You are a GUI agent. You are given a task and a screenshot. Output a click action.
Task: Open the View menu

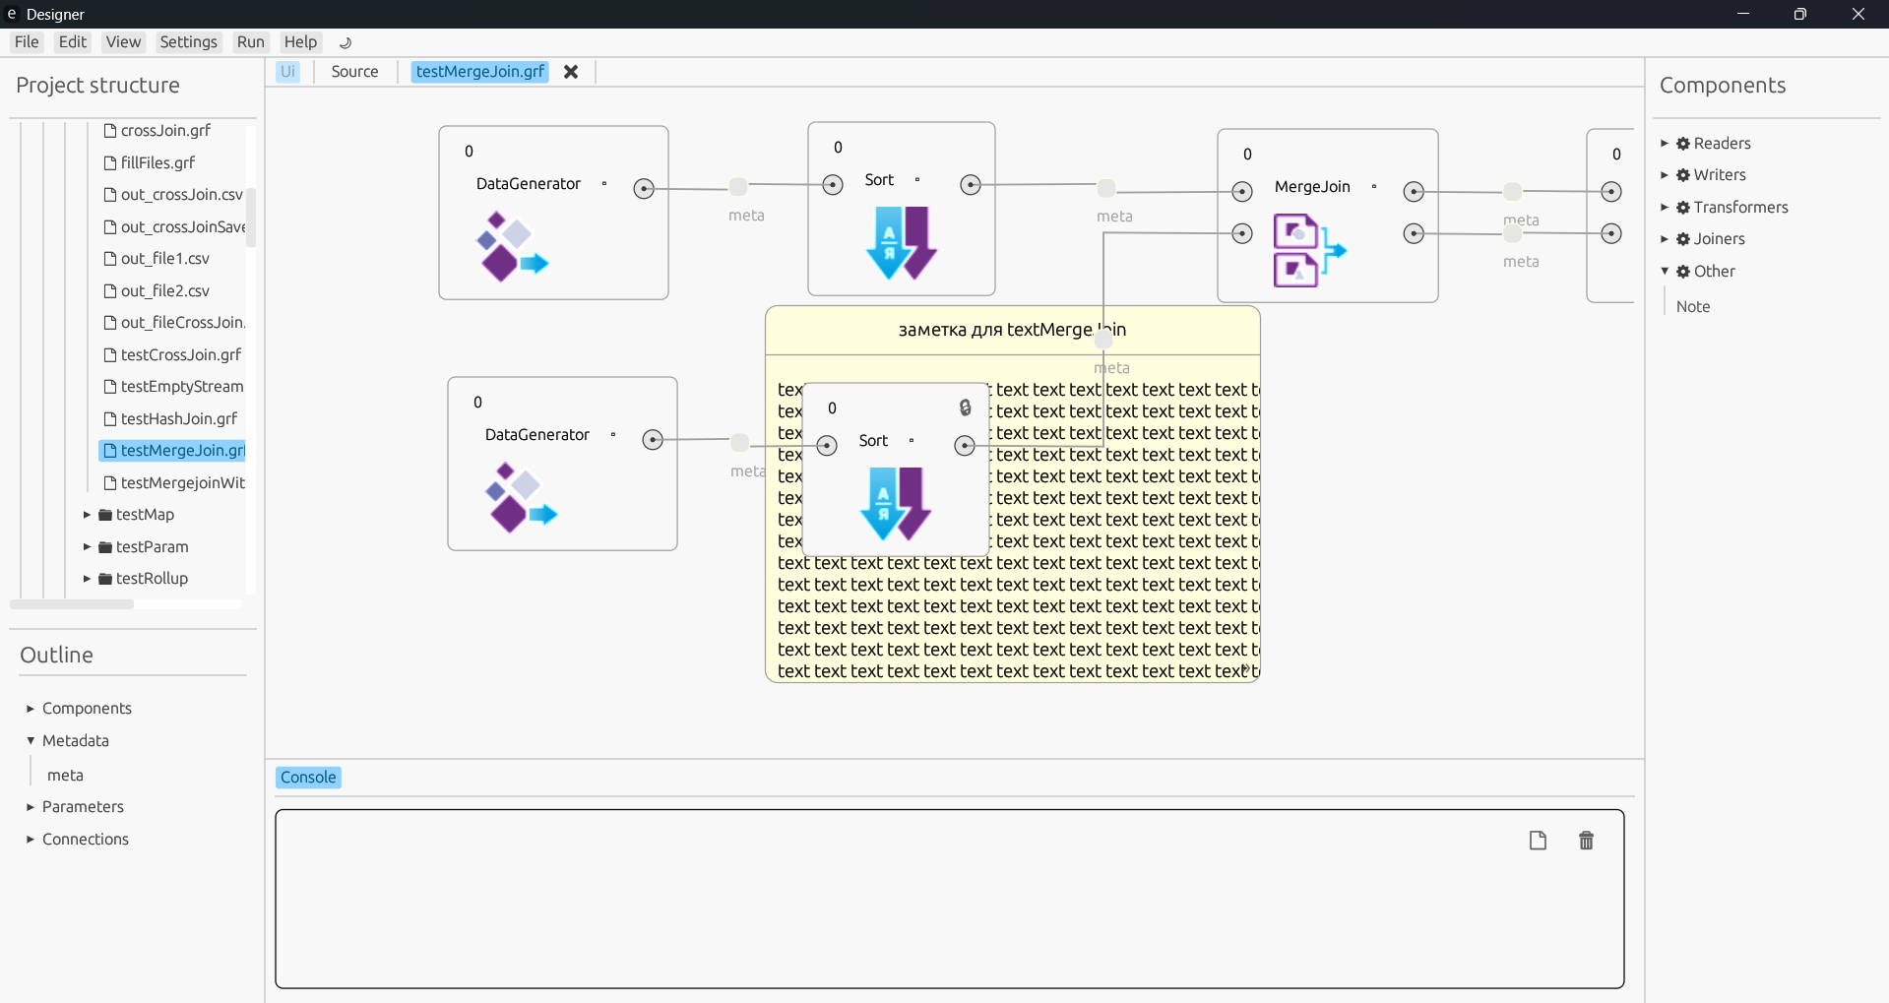coord(123,41)
